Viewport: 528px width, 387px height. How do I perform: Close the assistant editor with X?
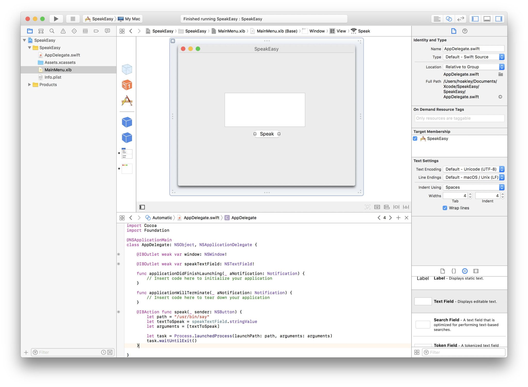coord(407,218)
